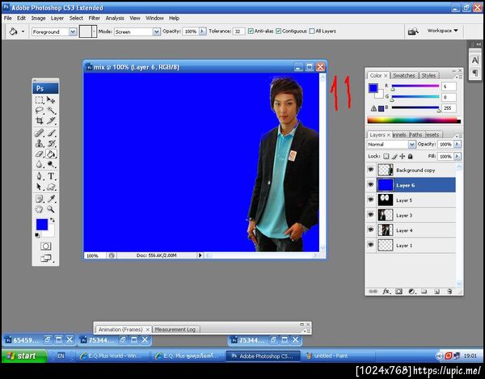485x379 pixels.
Task: Set foreground color swatch in Color panel
Action: (x=373, y=88)
